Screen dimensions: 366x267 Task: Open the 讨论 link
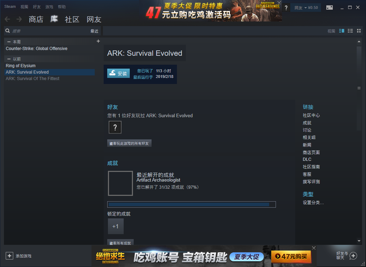(x=307, y=130)
